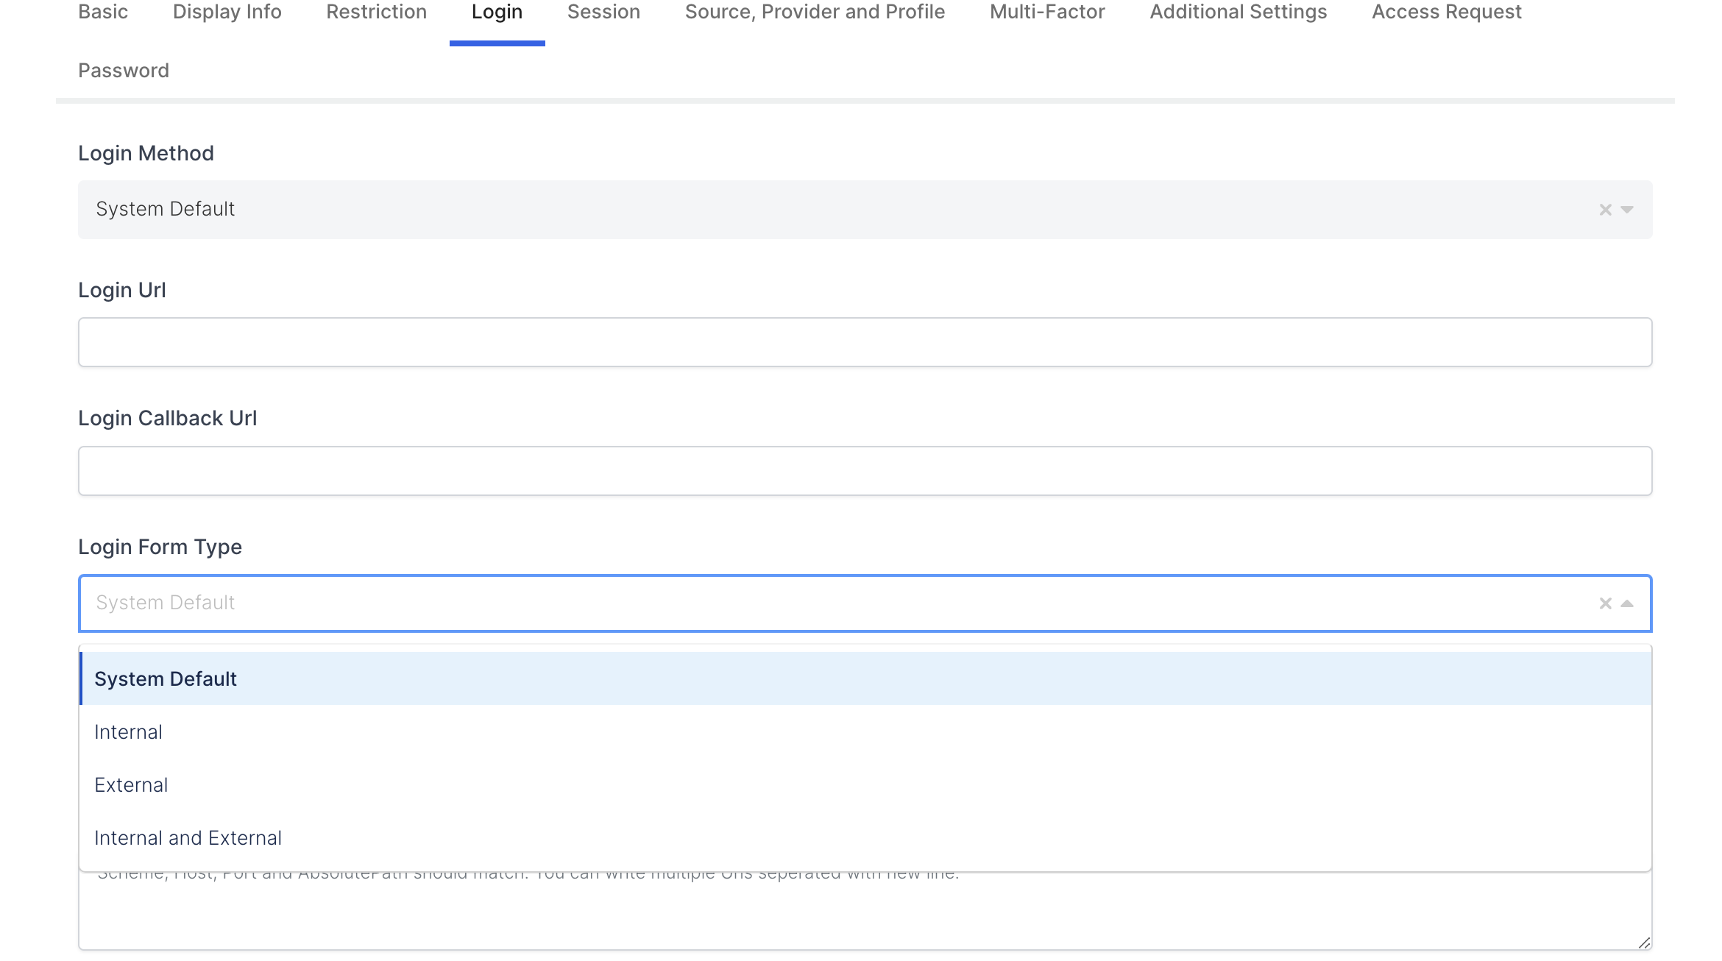Screen dimensions: 1722x961
Task: Choose System Default from the option list
Action: 165,678
